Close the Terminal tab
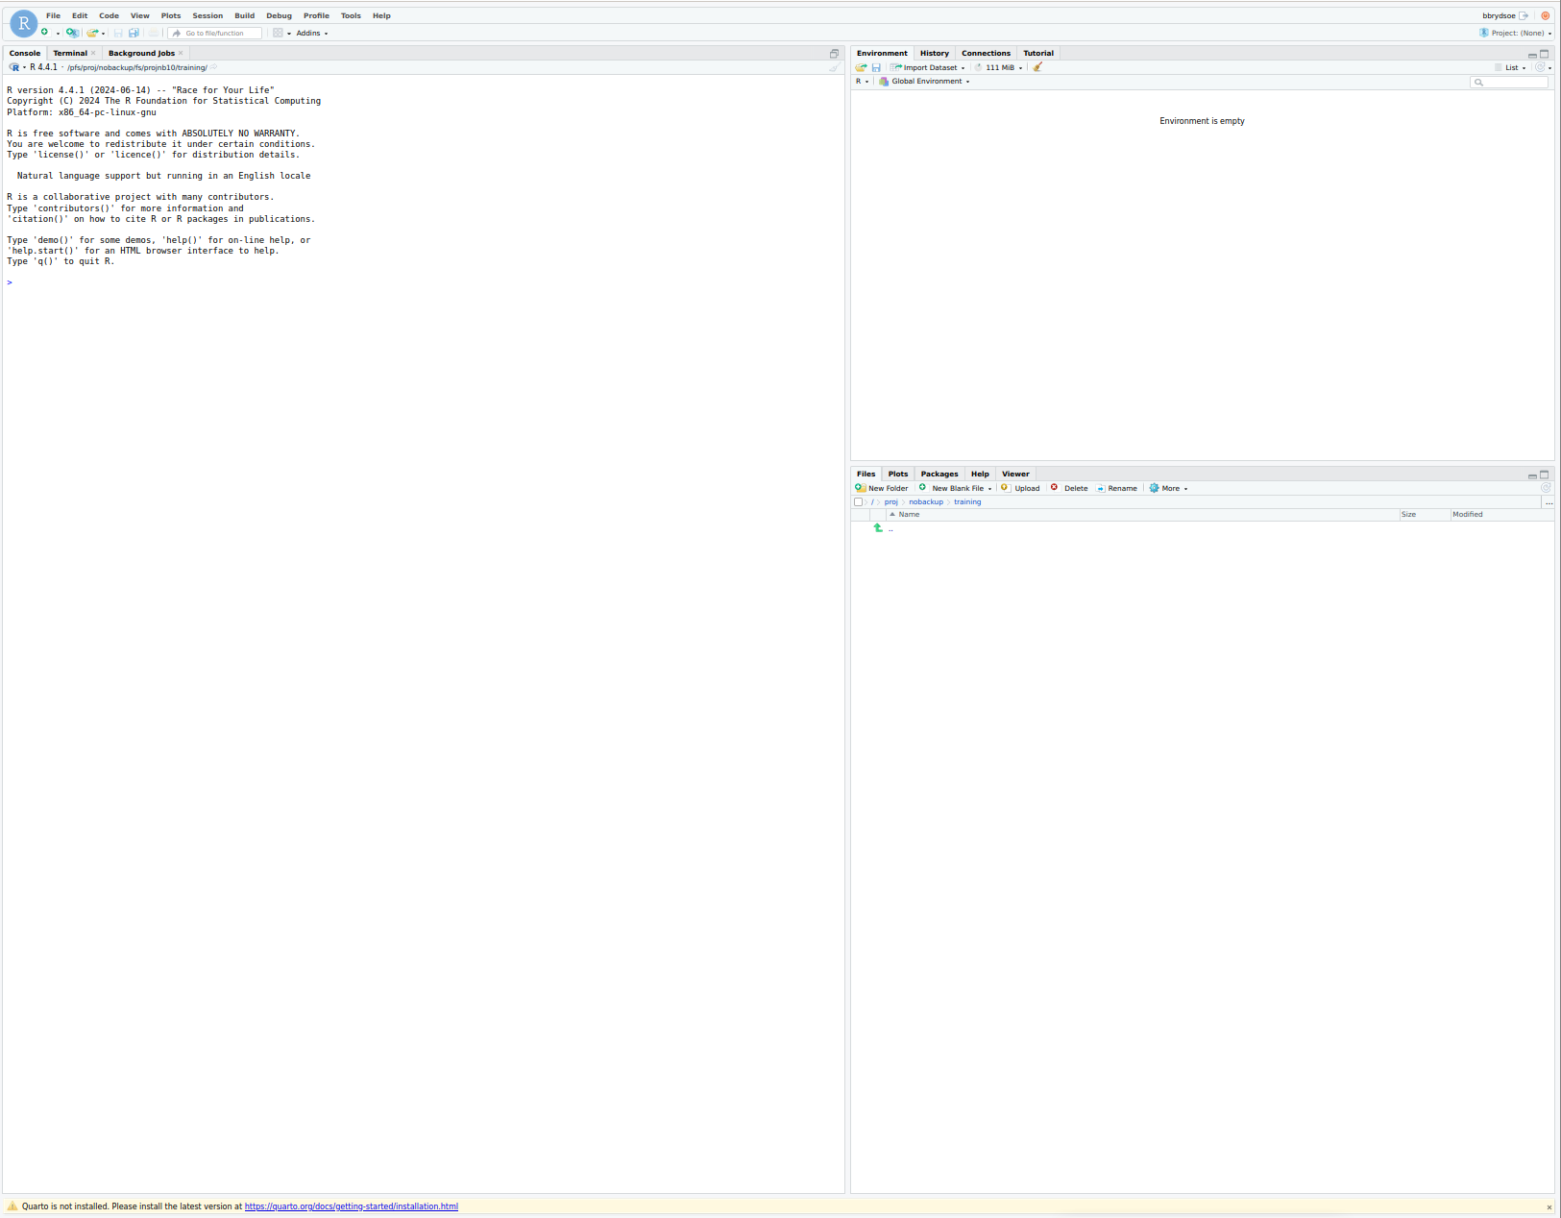The height and width of the screenshot is (1218, 1561). point(93,53)
